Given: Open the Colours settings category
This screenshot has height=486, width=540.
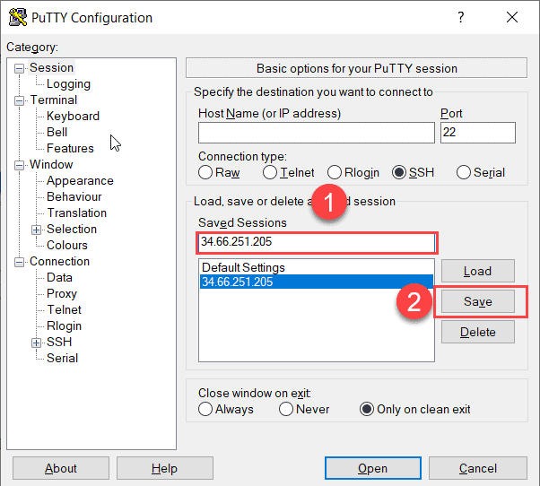Looking at the screenshot, I should [67, 246].
